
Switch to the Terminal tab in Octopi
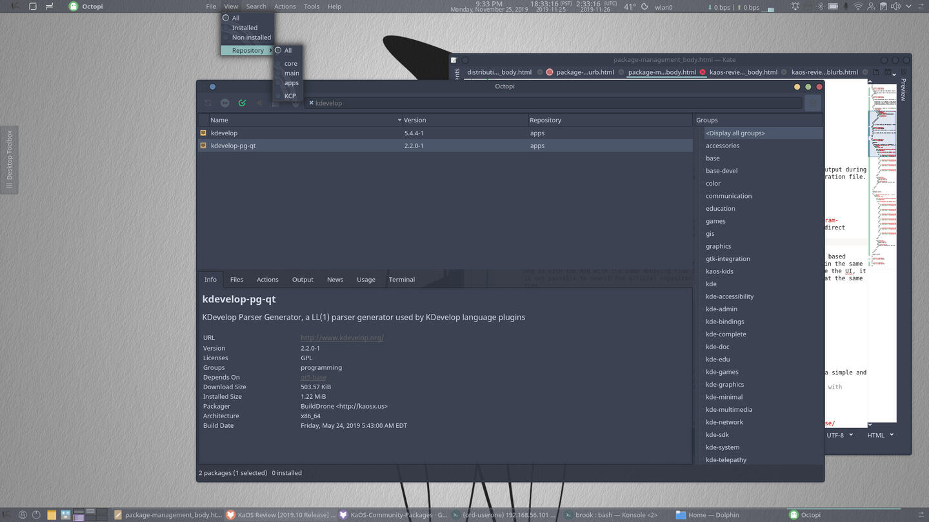coord(401,280)
